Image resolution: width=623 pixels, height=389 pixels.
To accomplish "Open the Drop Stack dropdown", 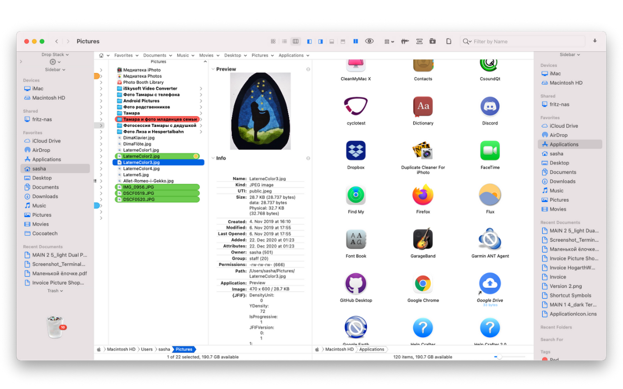I will coord(55,55).
